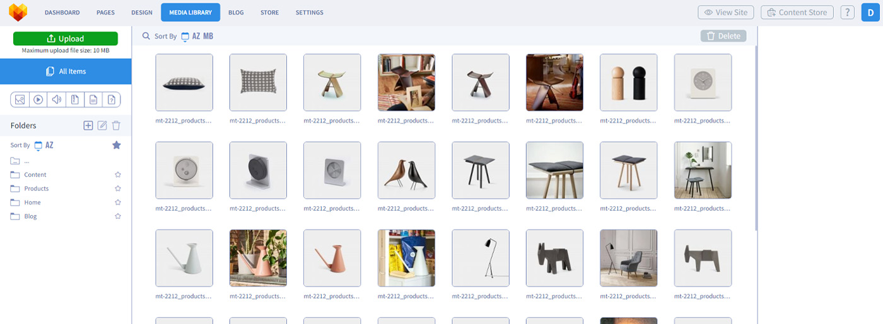Viewport: 883px width, 324px height.
Task: Switch to the Design tab
Action: (142, 13)
